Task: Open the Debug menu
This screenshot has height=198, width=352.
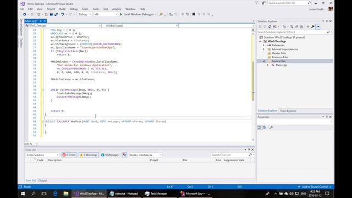Action: [73, 9]
